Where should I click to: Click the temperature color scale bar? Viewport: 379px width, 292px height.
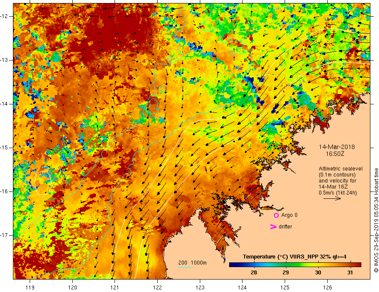[295, 265]
